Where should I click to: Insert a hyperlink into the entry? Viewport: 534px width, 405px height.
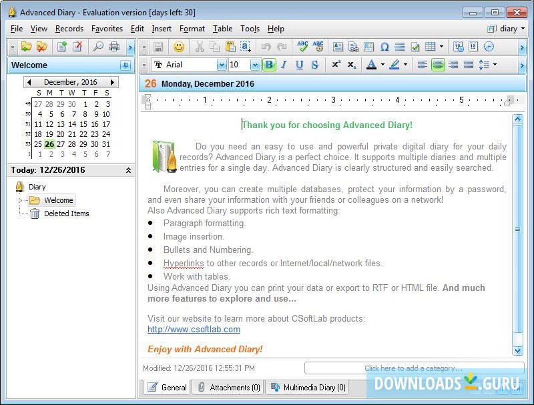tap(352, 46)
